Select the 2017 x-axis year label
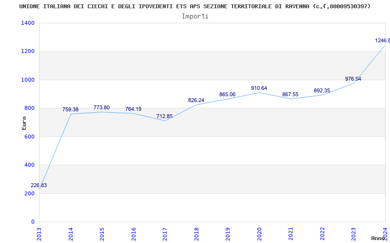The height and width of the screenshot is (243, 390). click(165, 234)
